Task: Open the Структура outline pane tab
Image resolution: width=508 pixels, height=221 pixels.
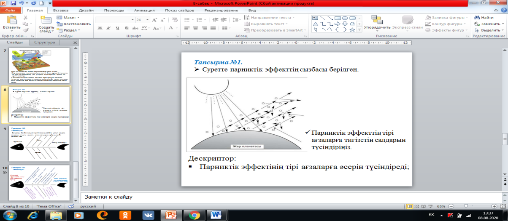Action: [x=45, y=43]
